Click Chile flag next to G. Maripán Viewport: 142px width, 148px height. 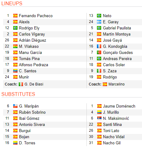pyautogui.click(x=15, y=106)
